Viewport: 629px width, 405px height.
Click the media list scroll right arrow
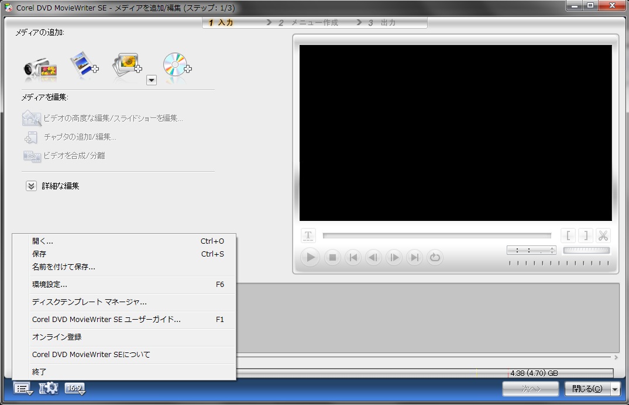point(616,357)
